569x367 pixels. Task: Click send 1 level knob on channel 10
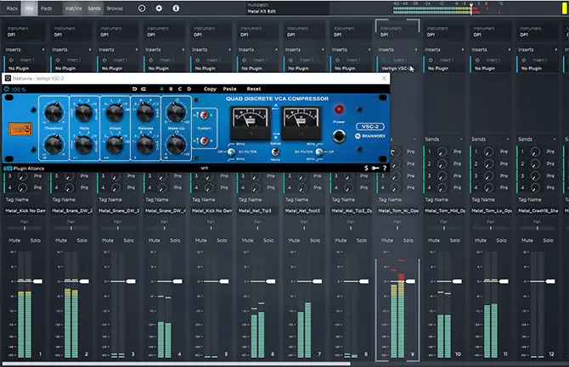pos(442,152)
